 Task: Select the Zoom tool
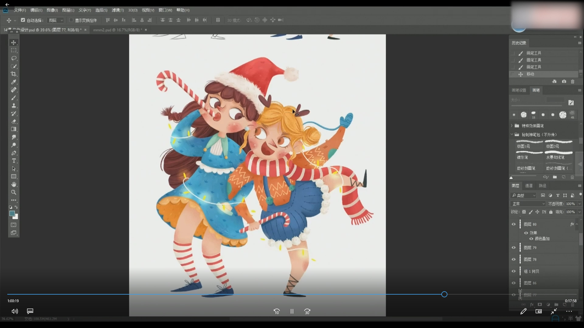click(14, 192)
